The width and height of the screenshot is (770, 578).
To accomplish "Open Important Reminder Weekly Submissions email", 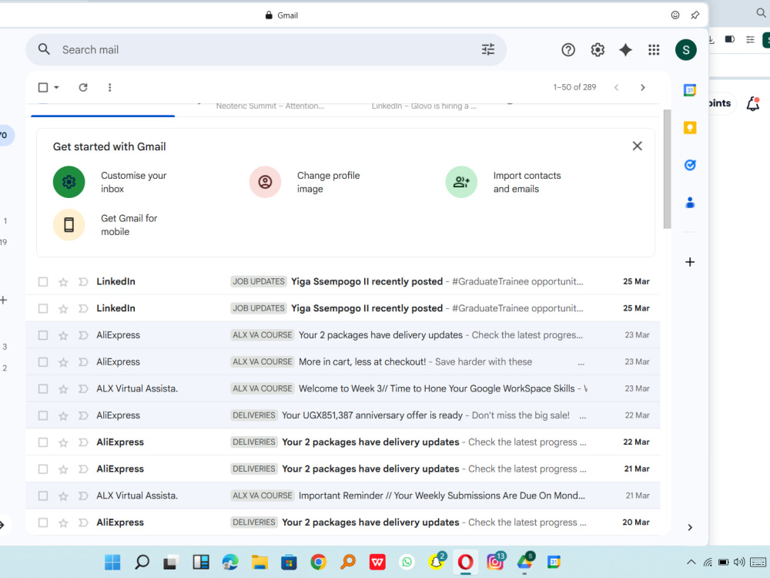I will coord(343,496).
